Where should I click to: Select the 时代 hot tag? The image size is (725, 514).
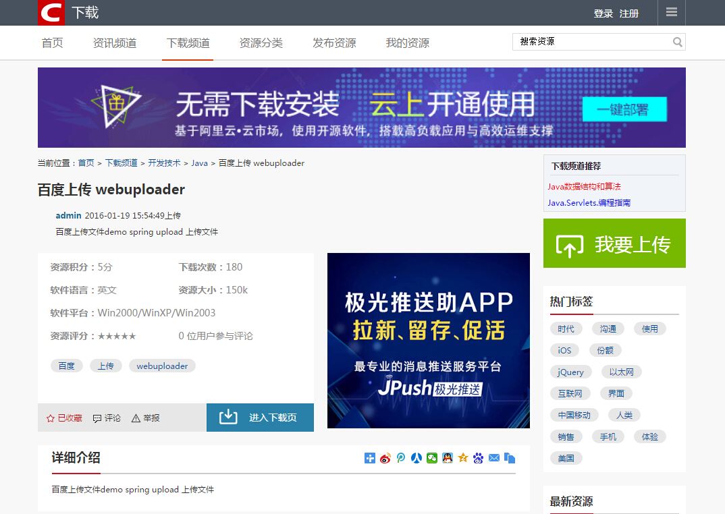click(566, 329)
